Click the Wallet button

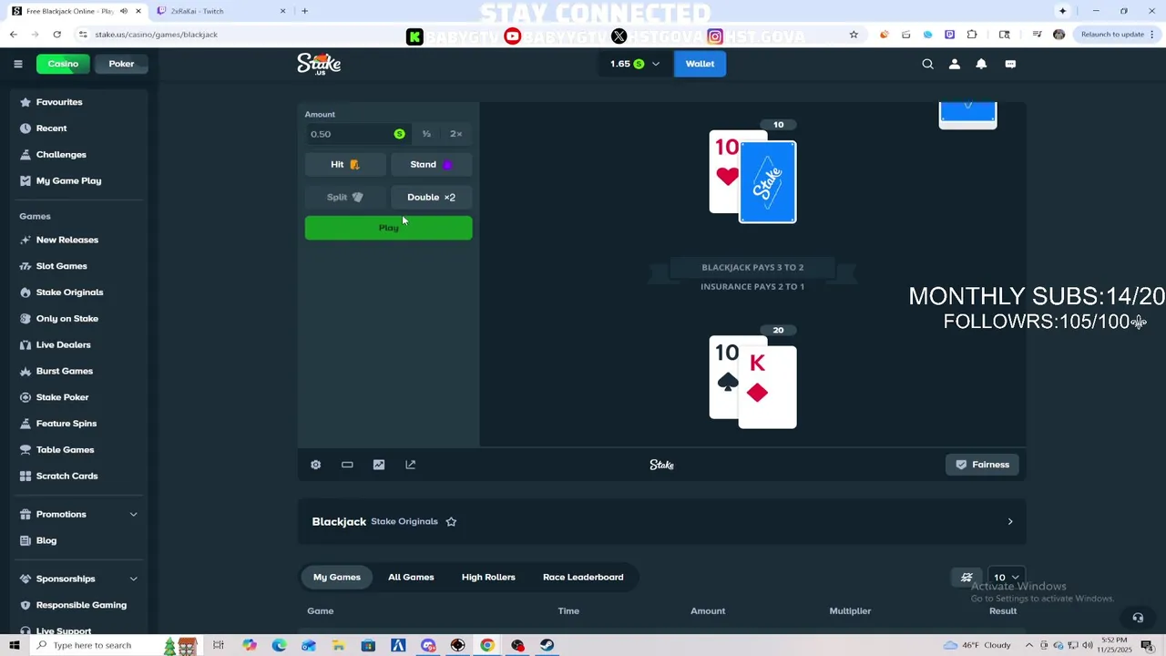pyautogui.click(x=700, y=64)
